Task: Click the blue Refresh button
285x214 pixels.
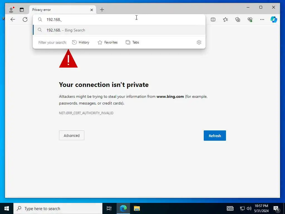Action: [215, 136]
